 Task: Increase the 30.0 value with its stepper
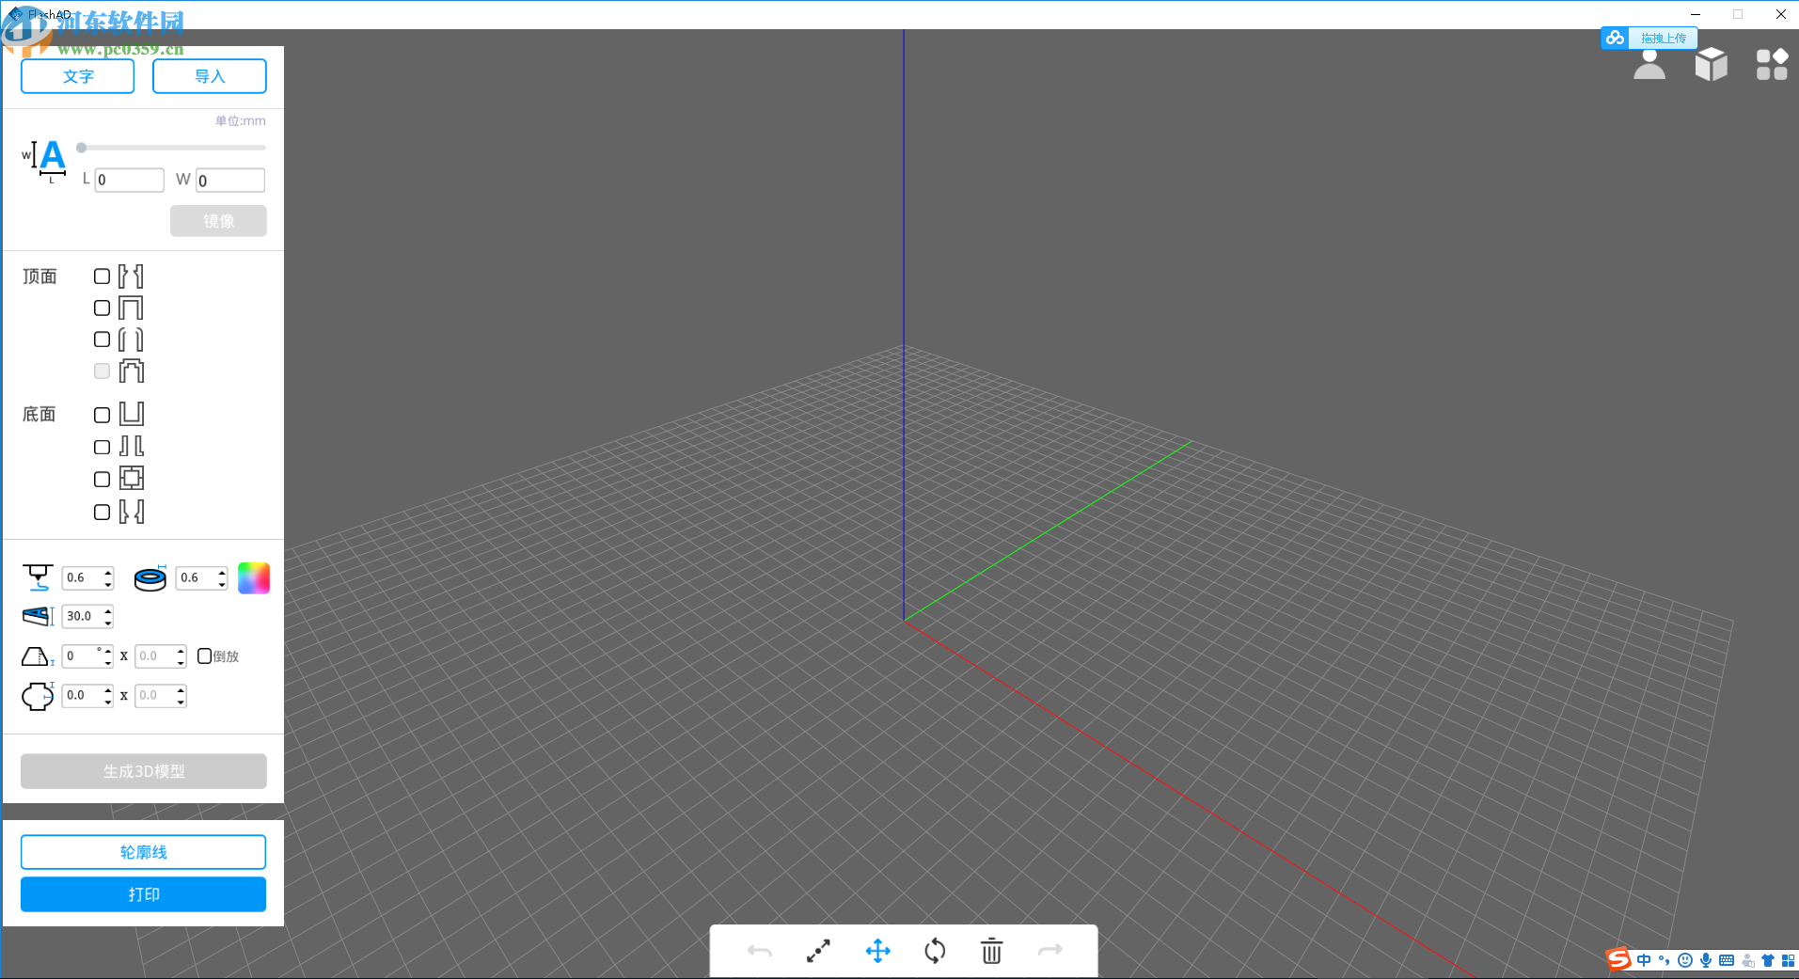(108, 611)
